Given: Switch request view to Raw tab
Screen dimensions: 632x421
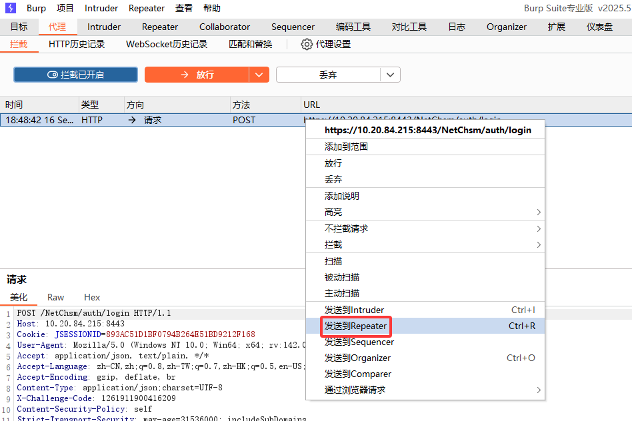Looking at the screenshot, I should (x=55, y=297).
